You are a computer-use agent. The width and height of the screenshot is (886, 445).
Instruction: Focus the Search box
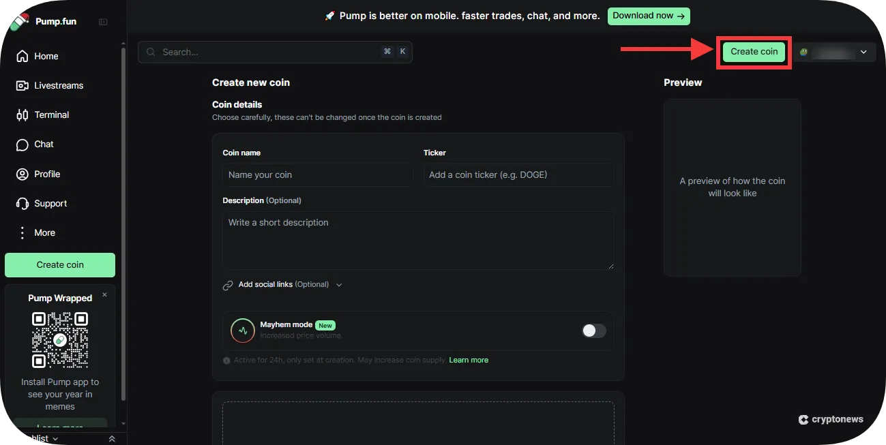click(x=275, y=52)
